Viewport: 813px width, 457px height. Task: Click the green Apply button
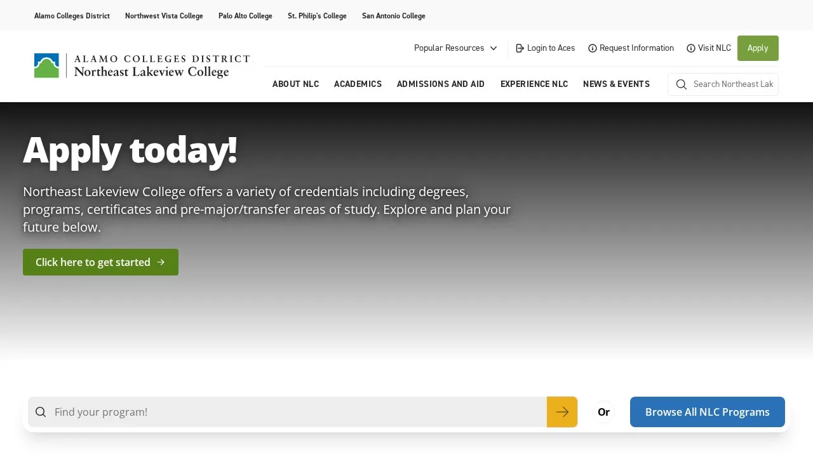pos(758,48)
